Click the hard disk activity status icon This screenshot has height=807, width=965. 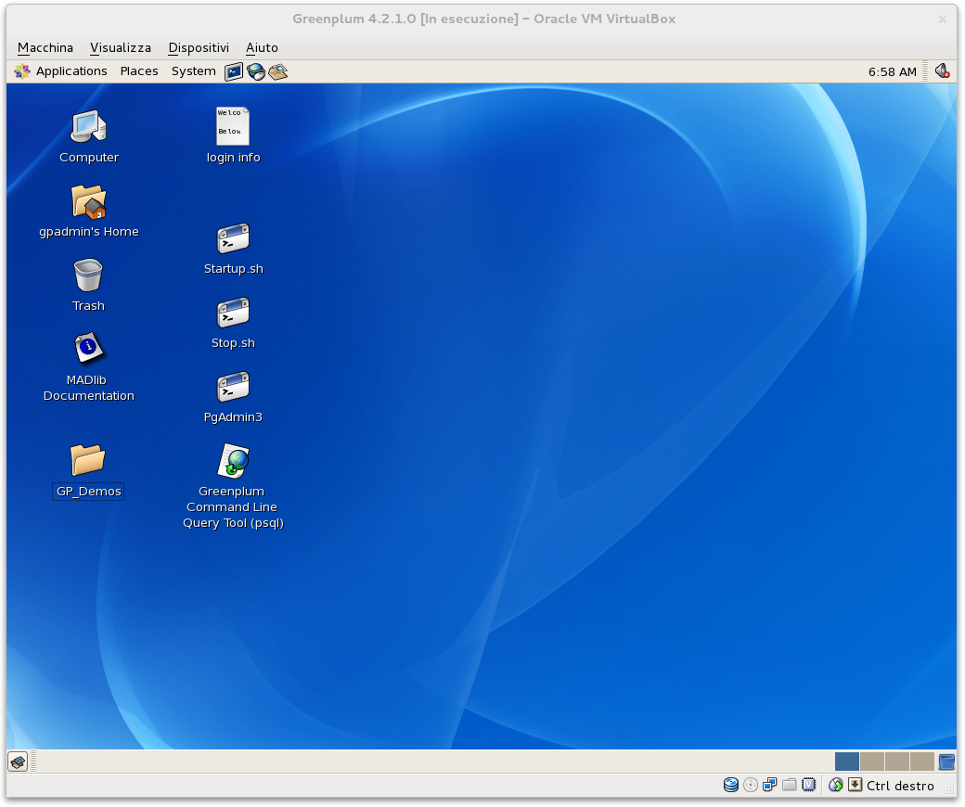(731, 786)
